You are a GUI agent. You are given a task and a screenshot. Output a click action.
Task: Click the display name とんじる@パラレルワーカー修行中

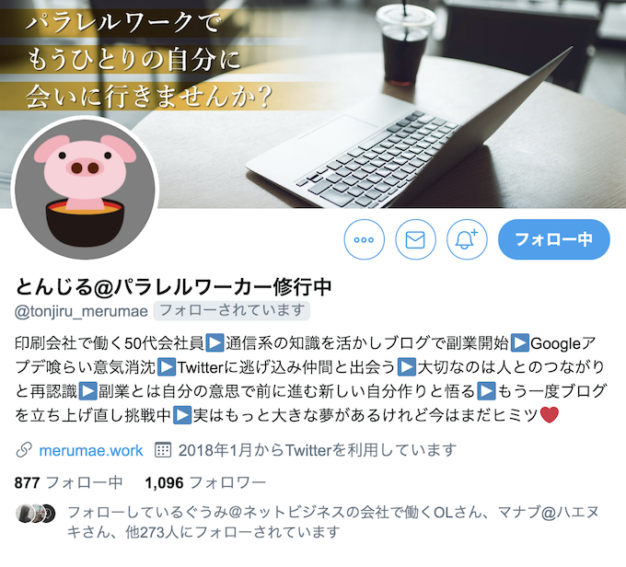point(173,286)
